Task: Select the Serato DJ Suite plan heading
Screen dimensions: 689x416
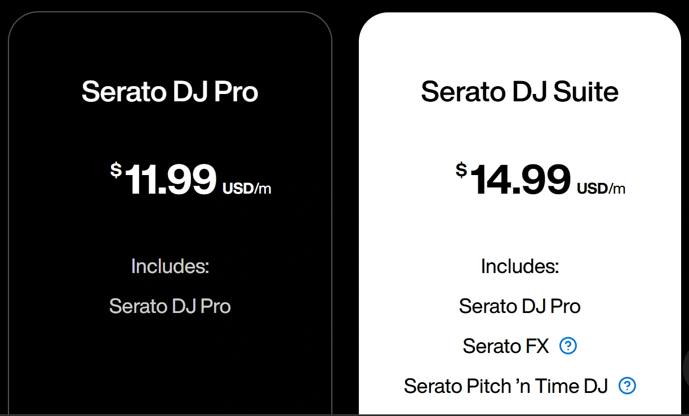Action: (519, 91)
